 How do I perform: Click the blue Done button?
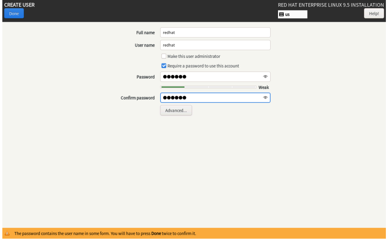[14, 13]
